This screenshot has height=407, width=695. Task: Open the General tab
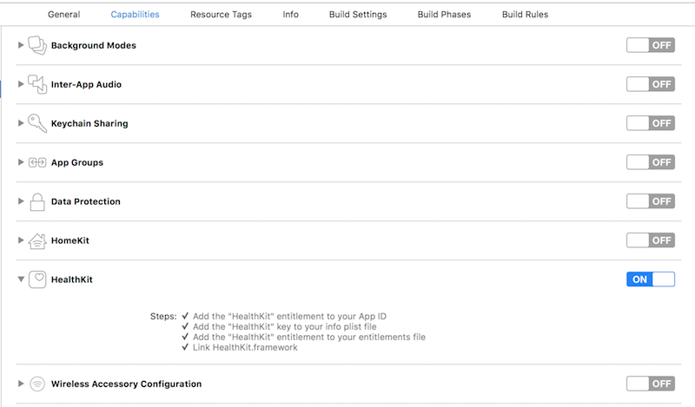[64, 15]
